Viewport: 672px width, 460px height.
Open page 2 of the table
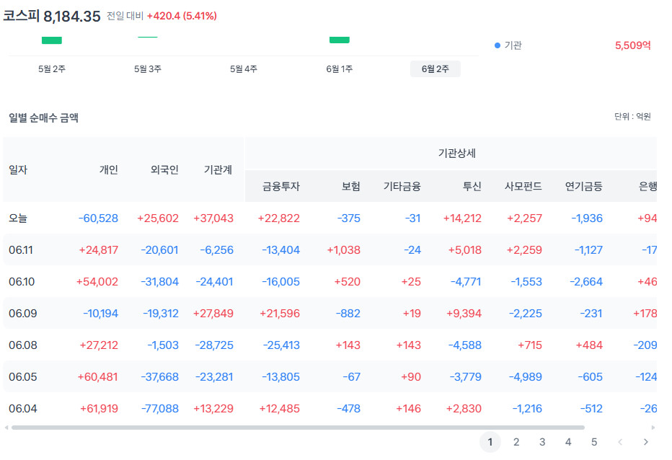[516, 442]
